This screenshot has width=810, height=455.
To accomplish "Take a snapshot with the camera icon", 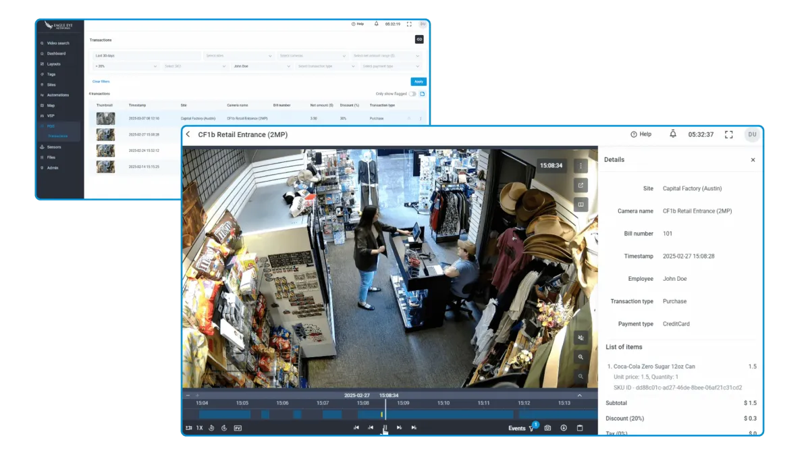I will pos(547,428).
